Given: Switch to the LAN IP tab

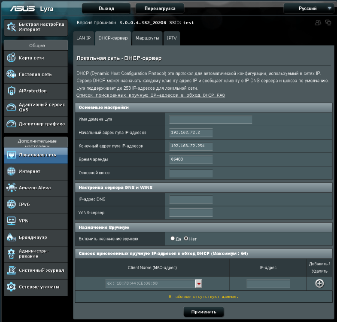Looking at the screenshot, I should point(84,38).
